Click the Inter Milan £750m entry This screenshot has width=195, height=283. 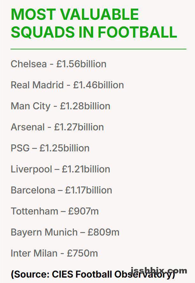(54, 253)
